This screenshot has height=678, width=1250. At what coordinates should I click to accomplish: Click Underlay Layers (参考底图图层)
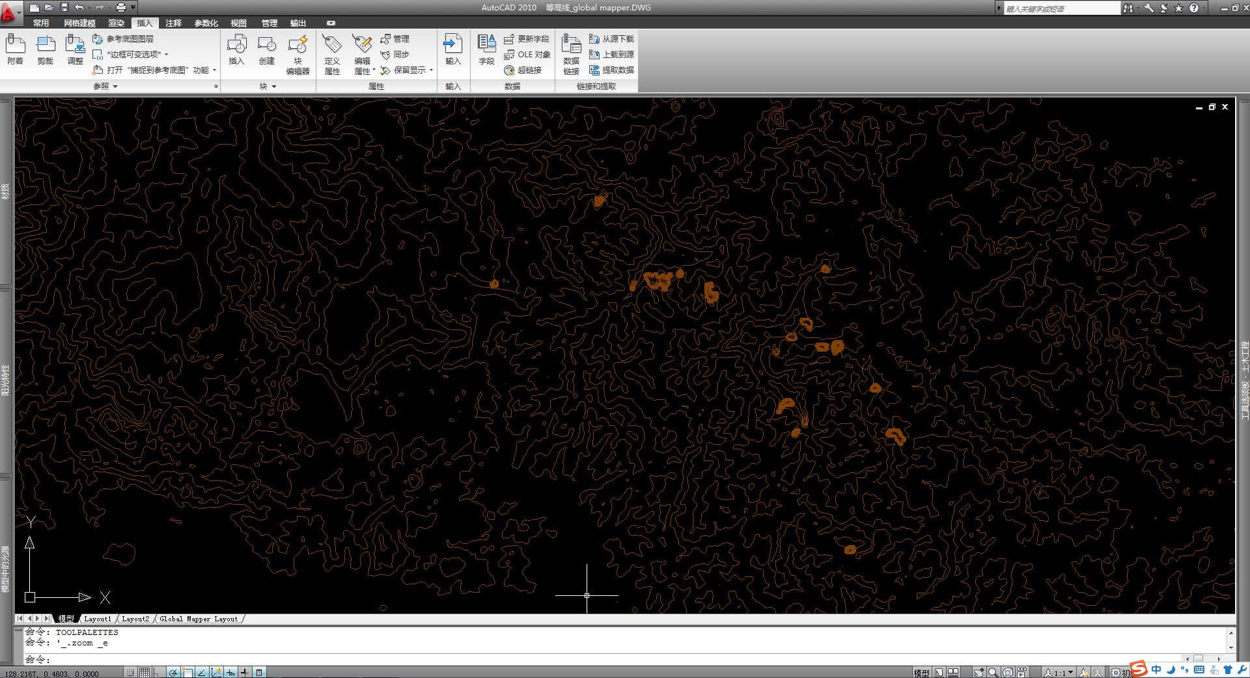click(x=123, y=39)
